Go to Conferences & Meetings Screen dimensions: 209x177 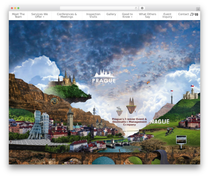tap(67, 15)
